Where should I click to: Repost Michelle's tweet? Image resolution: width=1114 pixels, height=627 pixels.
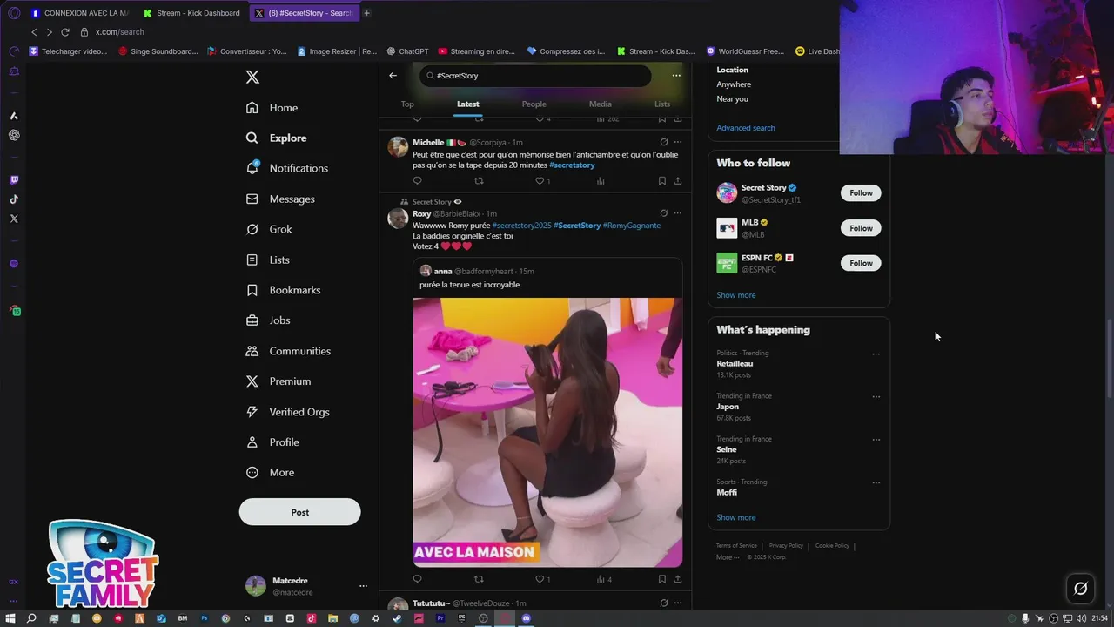[479, 181]
